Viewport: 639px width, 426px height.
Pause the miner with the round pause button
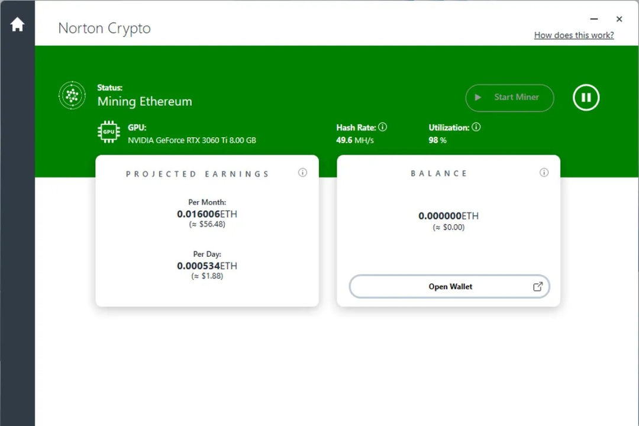pos(586,98)
